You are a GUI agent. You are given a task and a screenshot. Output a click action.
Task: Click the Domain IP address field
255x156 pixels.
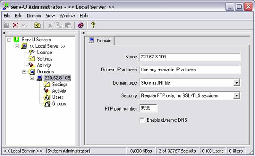pyautogui.click(x=190, y=70)
